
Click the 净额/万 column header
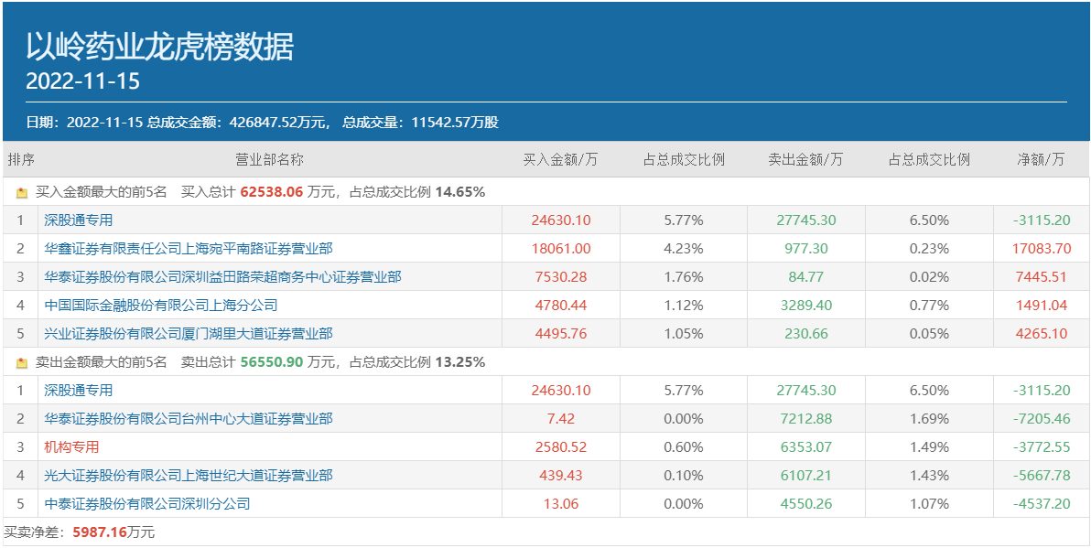pos(1041,160)
